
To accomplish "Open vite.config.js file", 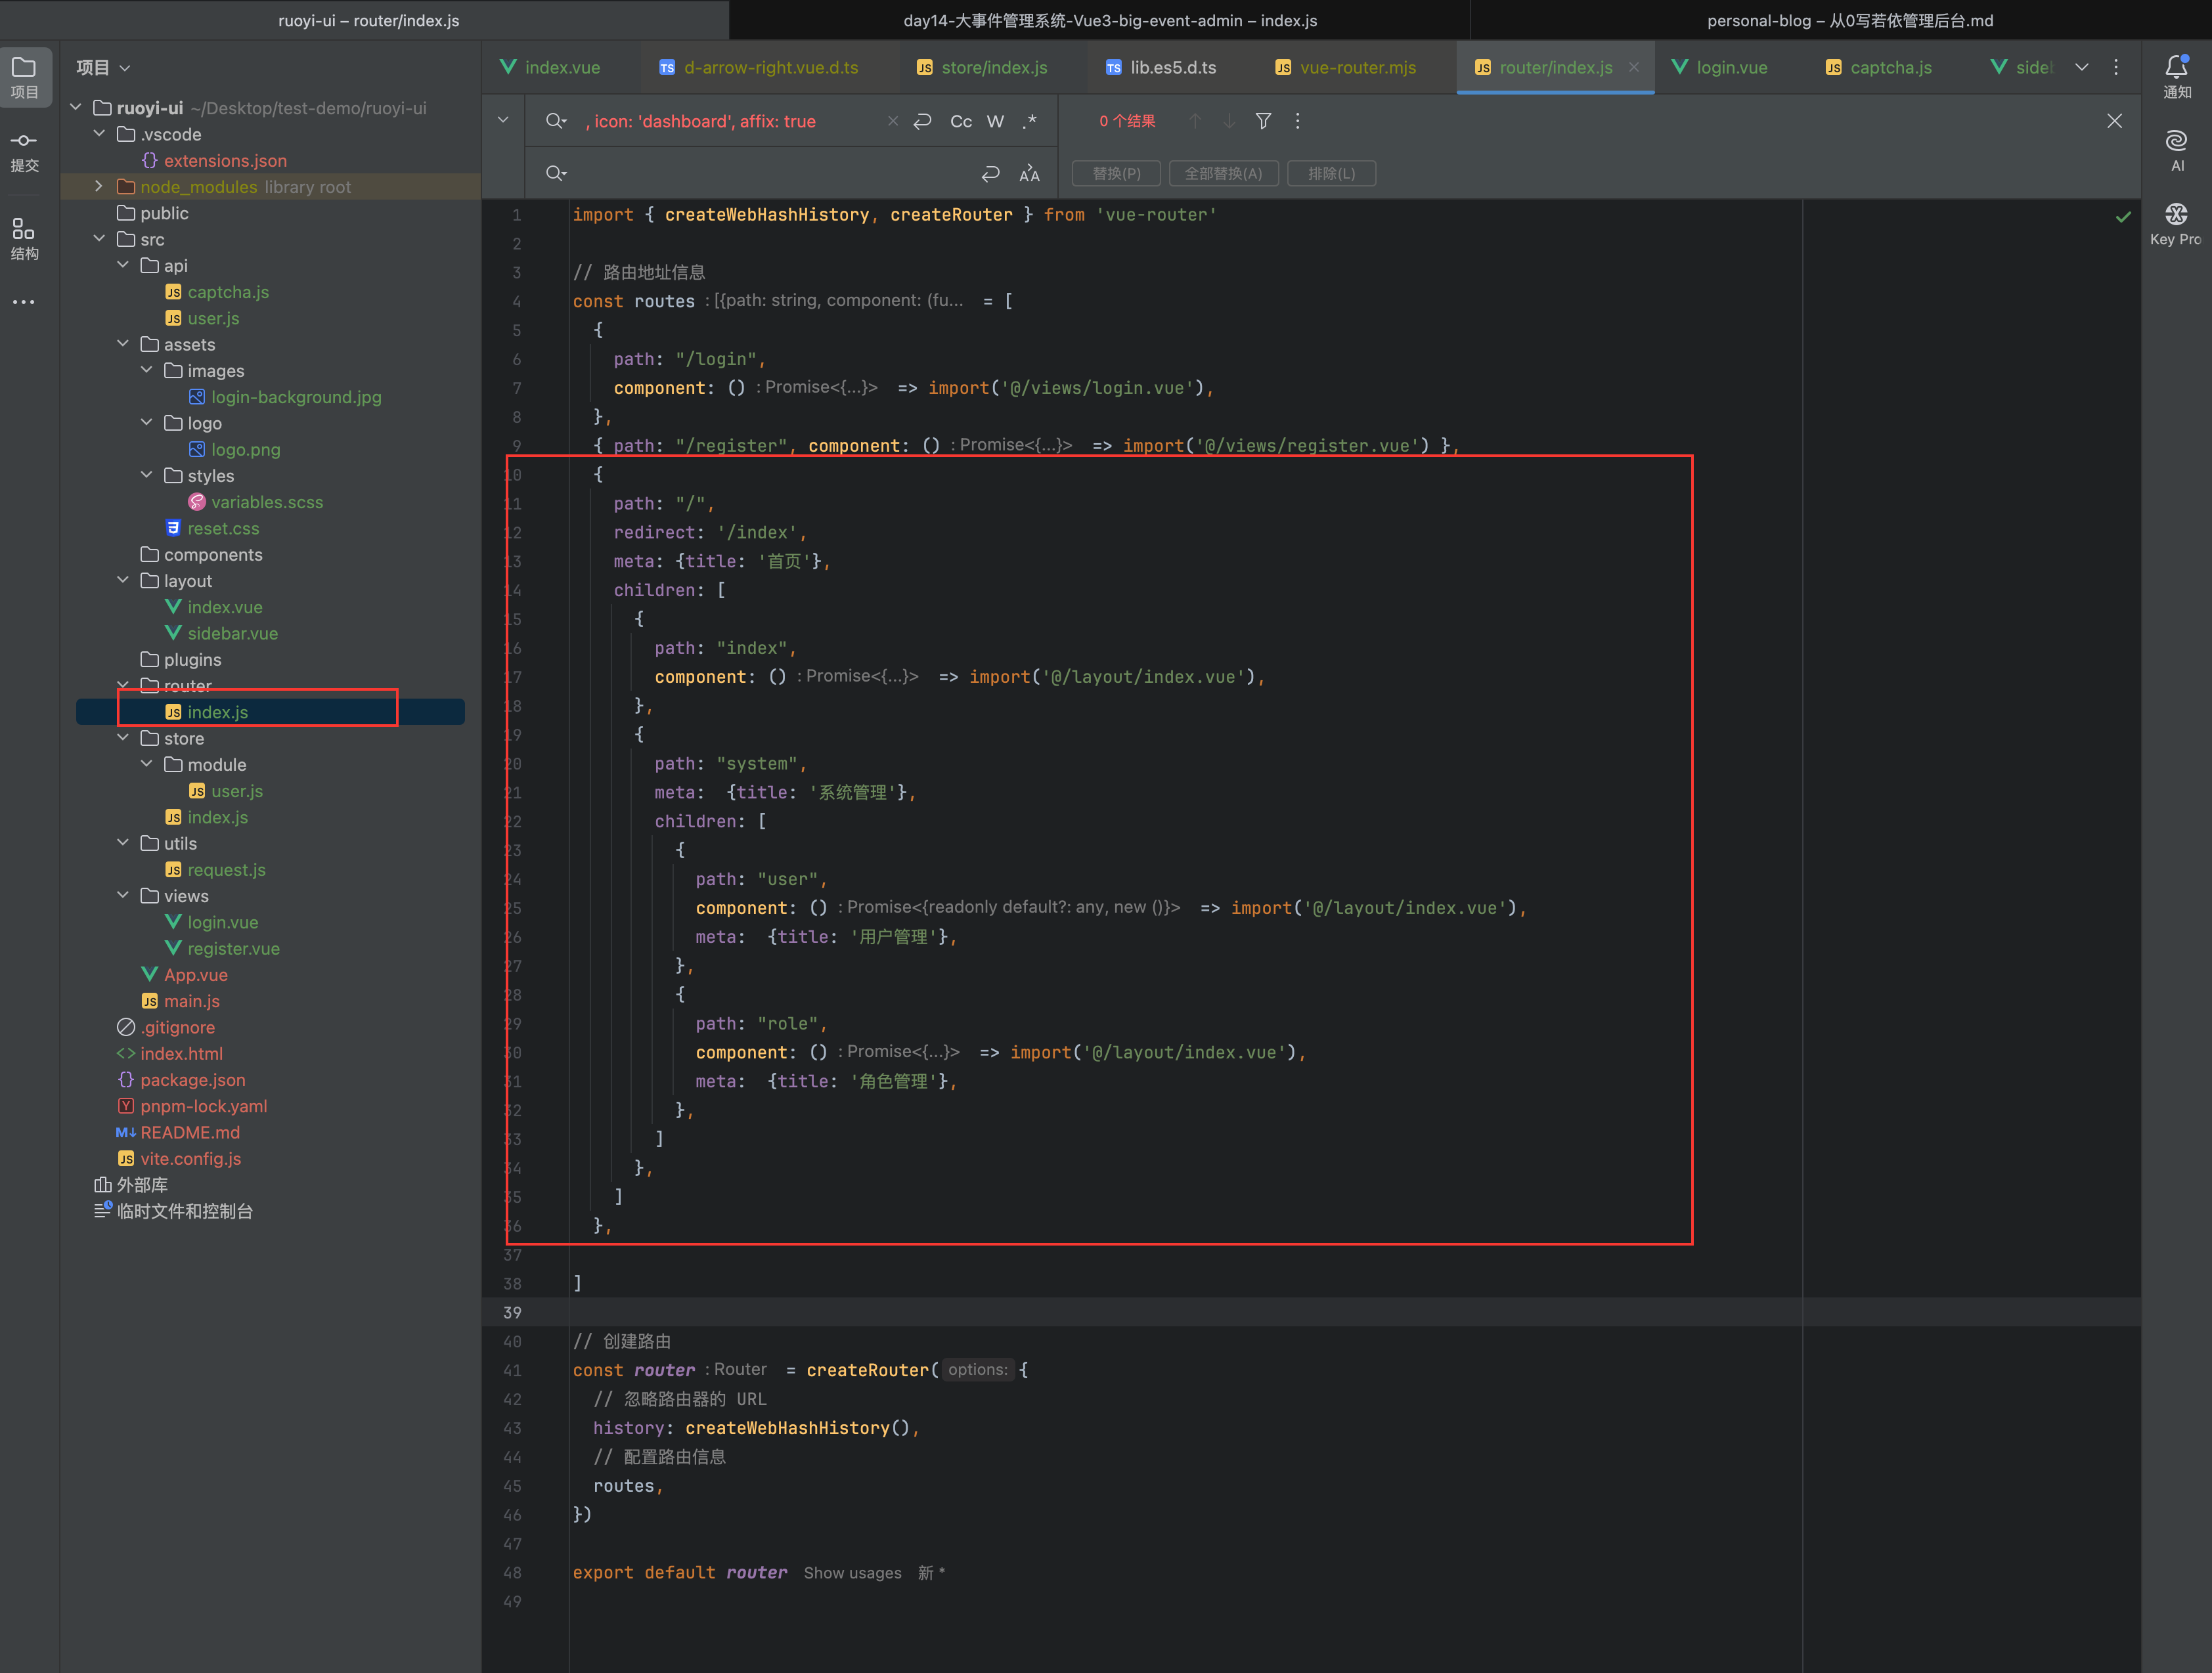I will pyautogui.click(x=179, y=1158).
